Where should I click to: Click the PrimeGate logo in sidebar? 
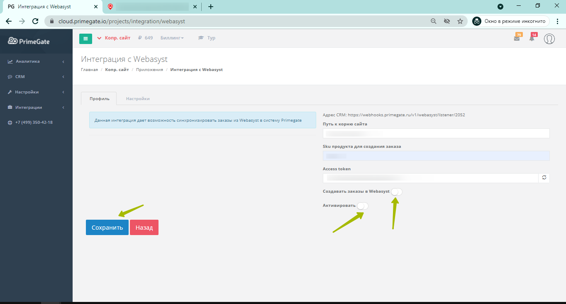point(29,41)
